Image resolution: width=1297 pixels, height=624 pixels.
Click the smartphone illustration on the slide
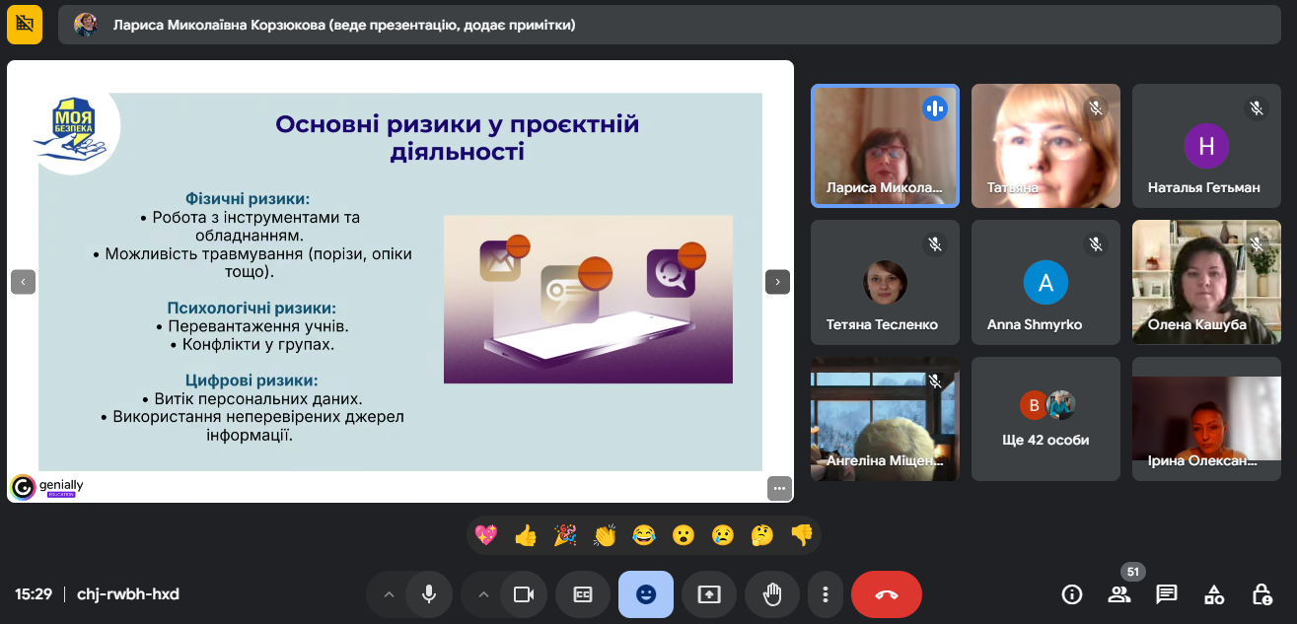588,299
